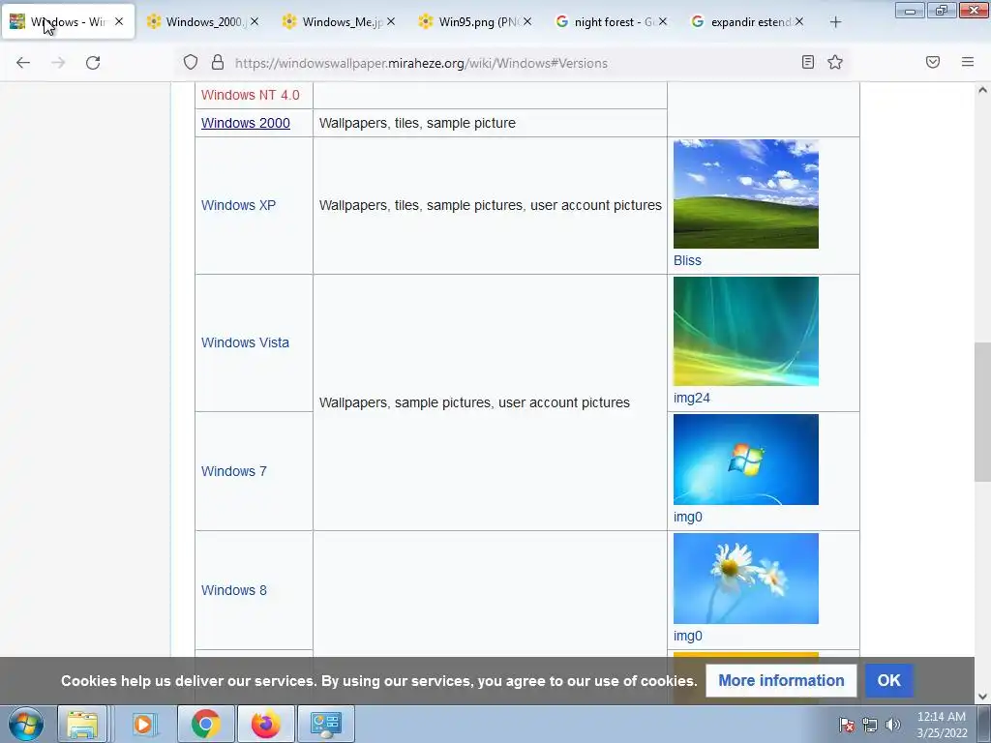Click the img0 caption under Windows 7 wallpaper
Image resolution: width=991 pixels, height=743 pixels.
pyautogui.click(x=688, y=517)
